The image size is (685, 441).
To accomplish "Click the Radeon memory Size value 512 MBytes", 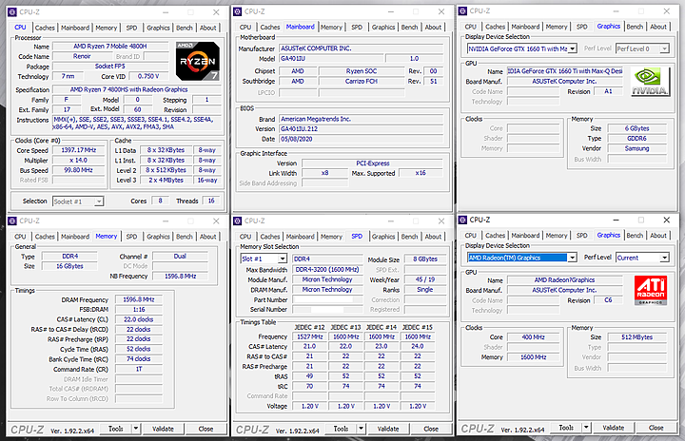I will click(x=636, y=337).
